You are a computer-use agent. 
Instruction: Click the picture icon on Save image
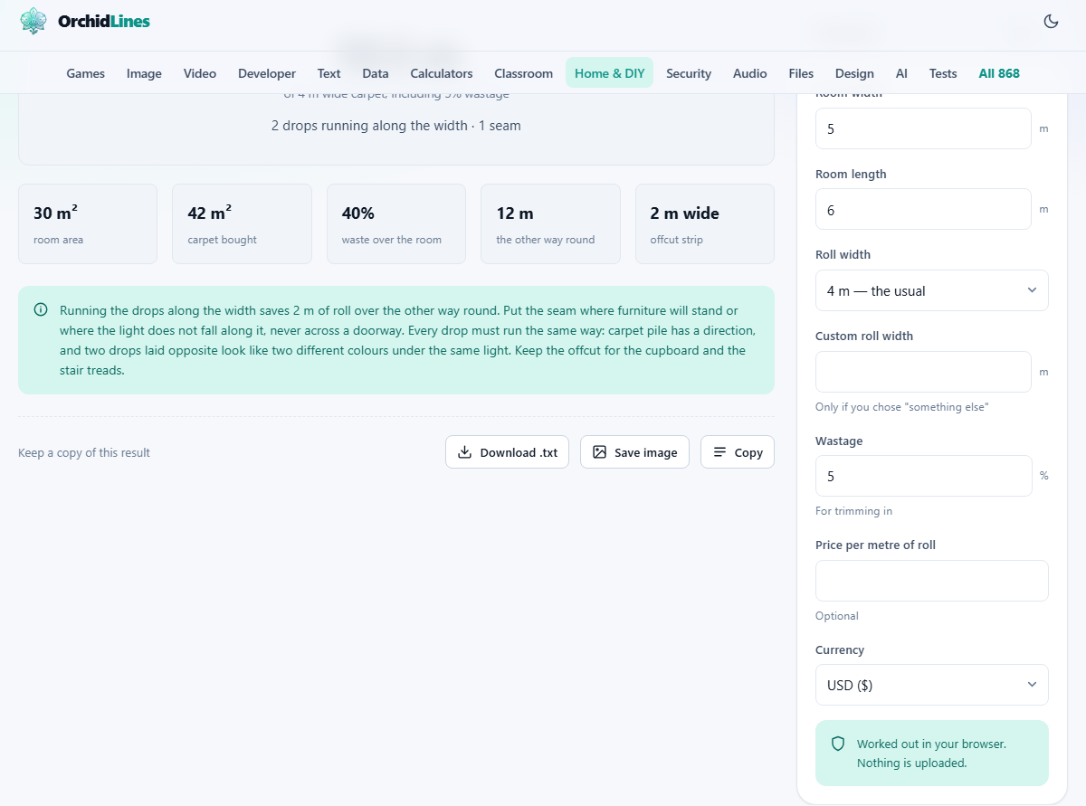pyautogui.click(x=599, y=452)
